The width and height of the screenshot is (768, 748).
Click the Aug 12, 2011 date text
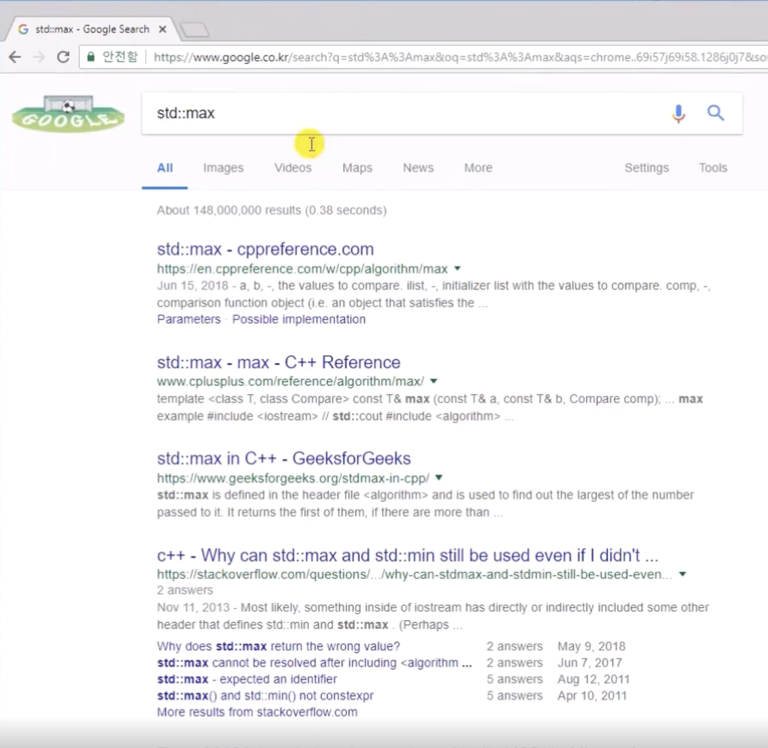594,679
